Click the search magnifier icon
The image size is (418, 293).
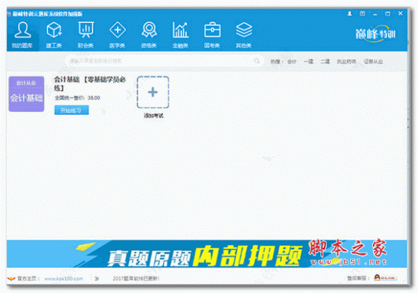point(256,61)
